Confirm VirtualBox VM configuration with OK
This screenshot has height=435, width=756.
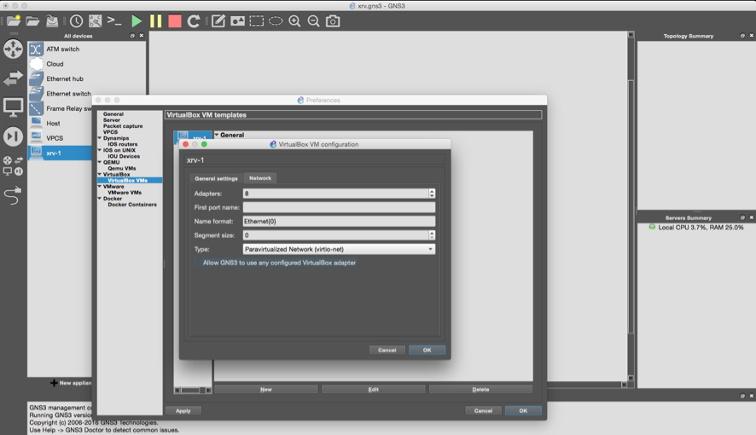click(x=427, y=351)
